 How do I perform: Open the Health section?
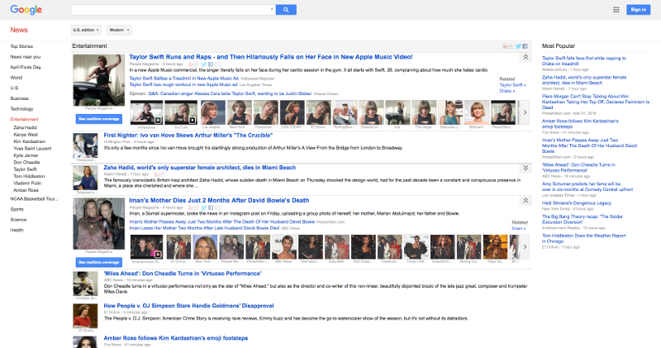[x=17, y=231]
